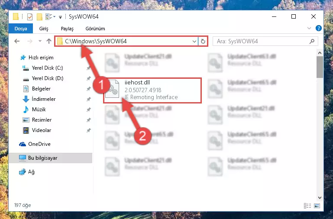Go up one folder level
This screenshot has width=333, height=219.
49,41
